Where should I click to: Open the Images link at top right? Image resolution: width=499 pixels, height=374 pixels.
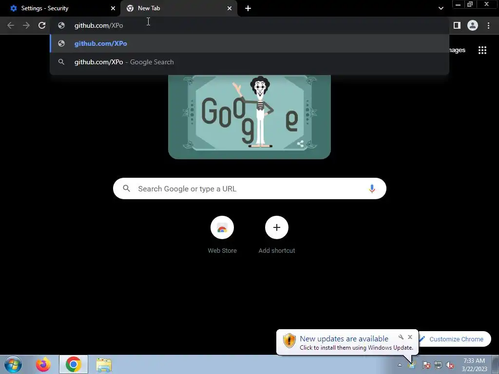[457, 50]
